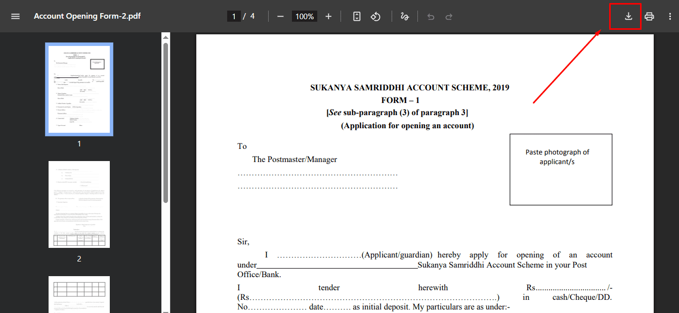Open the page 3 thumbnail
Image resolution: width=679 pixels, height=313 pixels.
pyautogui.click(x=79, y=294)
